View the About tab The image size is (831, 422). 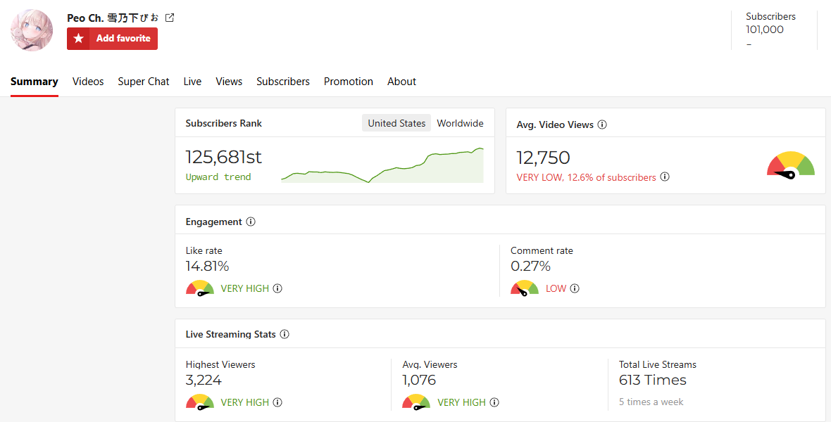[401, 82]
